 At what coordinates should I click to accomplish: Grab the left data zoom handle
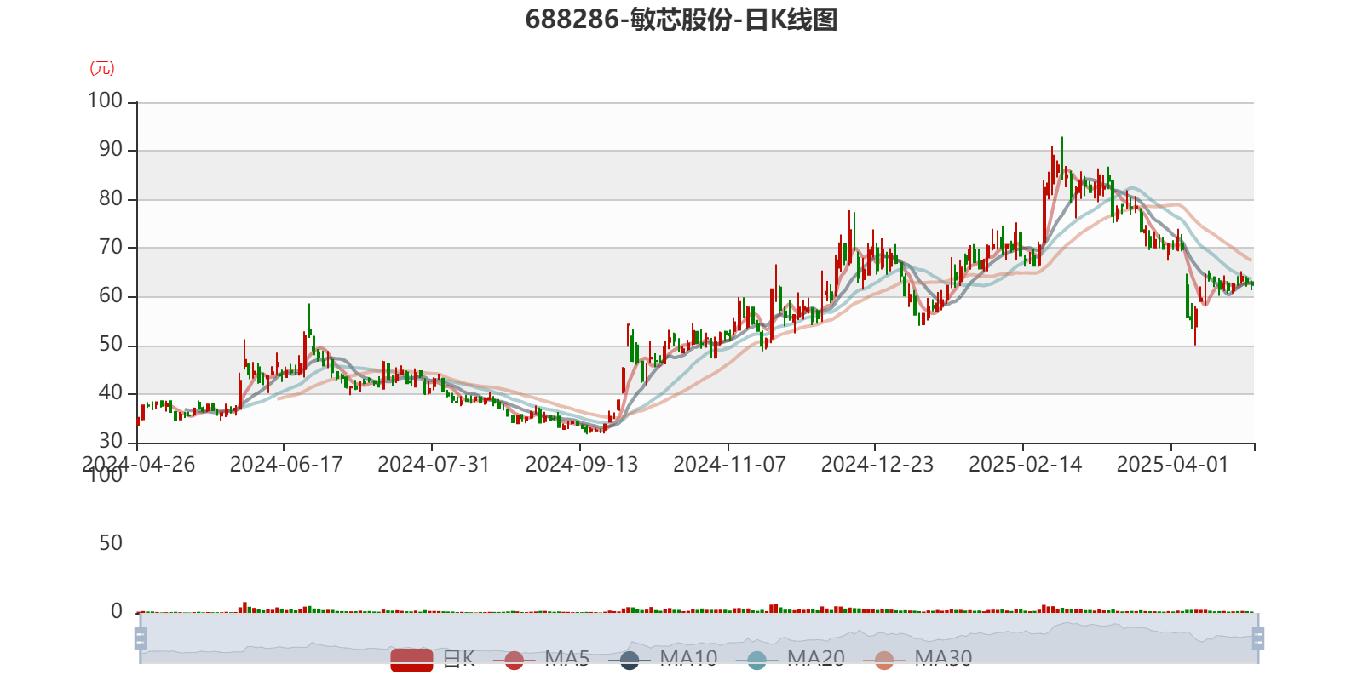point(141,638)
